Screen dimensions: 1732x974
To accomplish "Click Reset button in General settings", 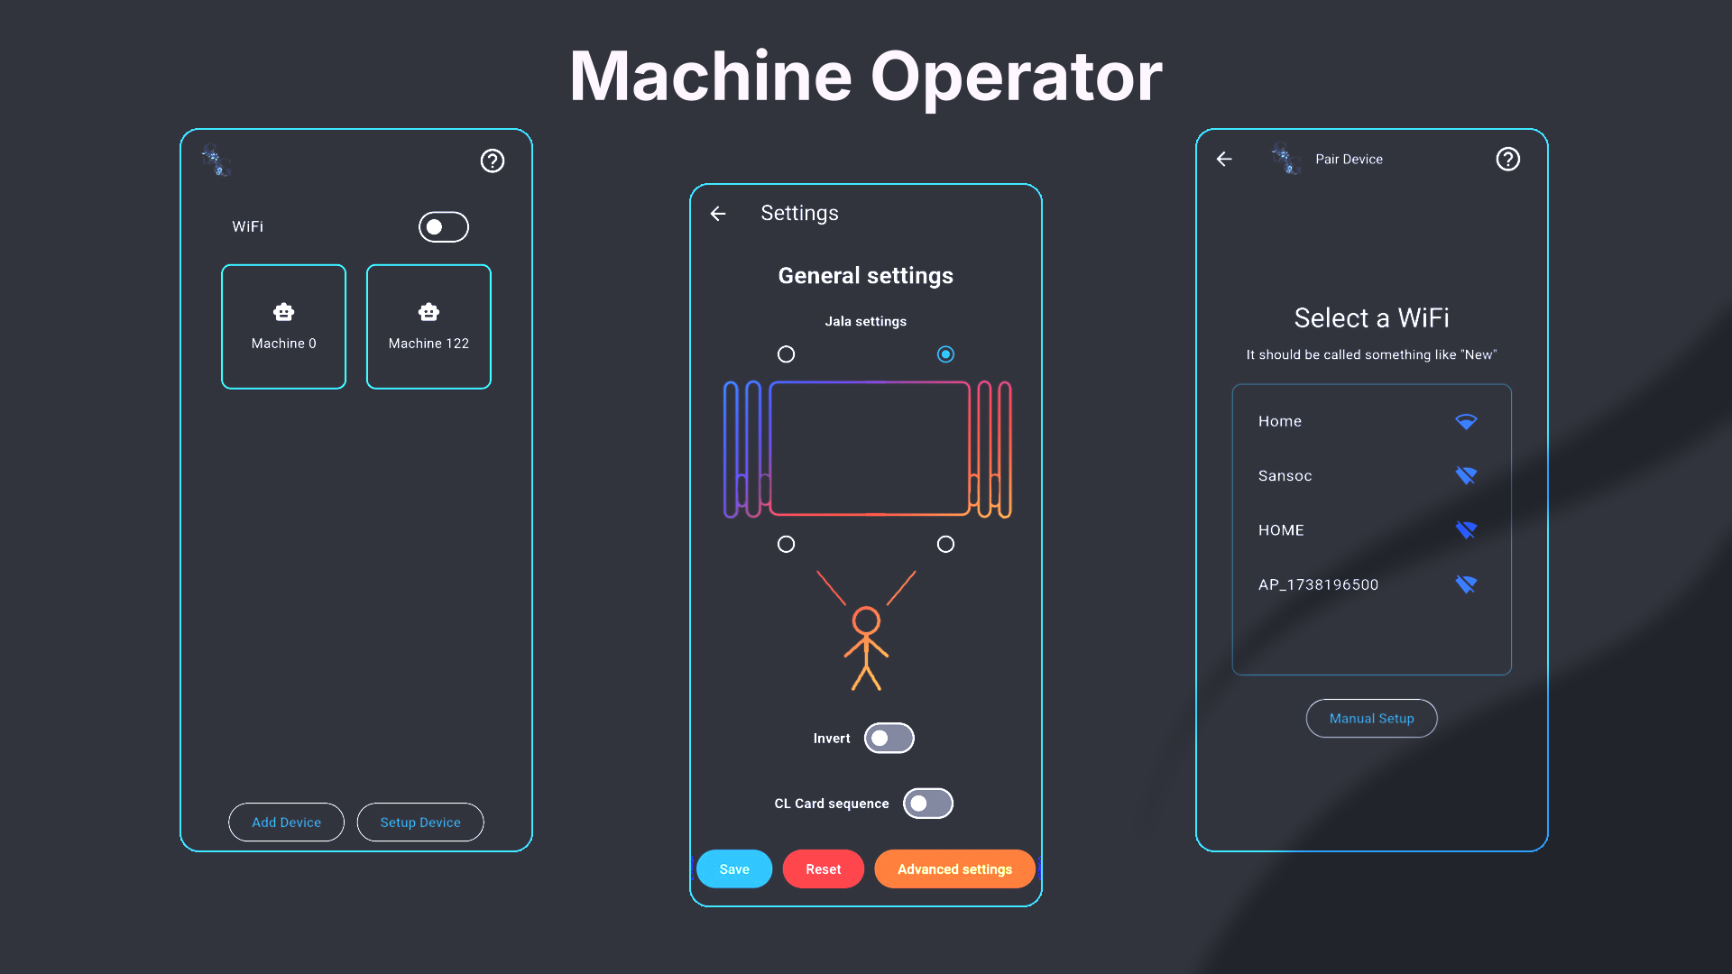I will (824, 869).
